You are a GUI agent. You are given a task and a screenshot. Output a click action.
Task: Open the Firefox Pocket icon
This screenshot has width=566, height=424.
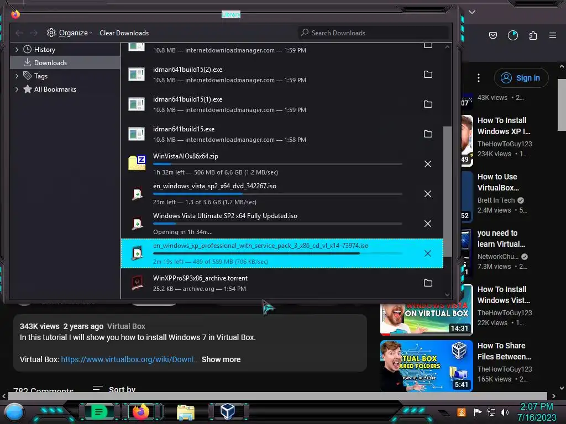tap(492, 35)
